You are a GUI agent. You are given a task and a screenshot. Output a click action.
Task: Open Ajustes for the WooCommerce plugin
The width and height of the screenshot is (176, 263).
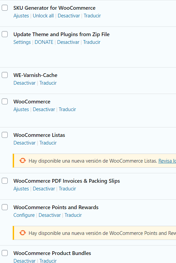(x=21, y=109)
